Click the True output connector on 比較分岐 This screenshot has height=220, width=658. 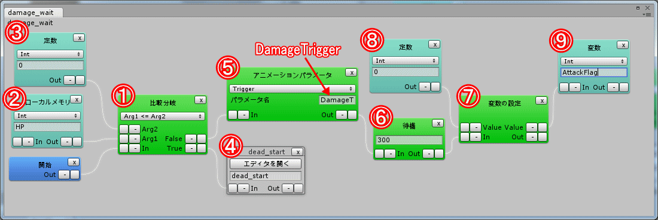[x=202, y=148]
